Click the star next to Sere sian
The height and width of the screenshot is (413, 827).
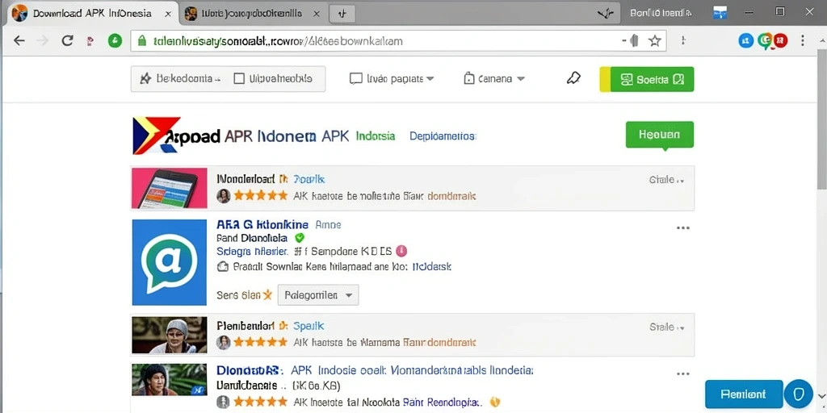(267, 295)
